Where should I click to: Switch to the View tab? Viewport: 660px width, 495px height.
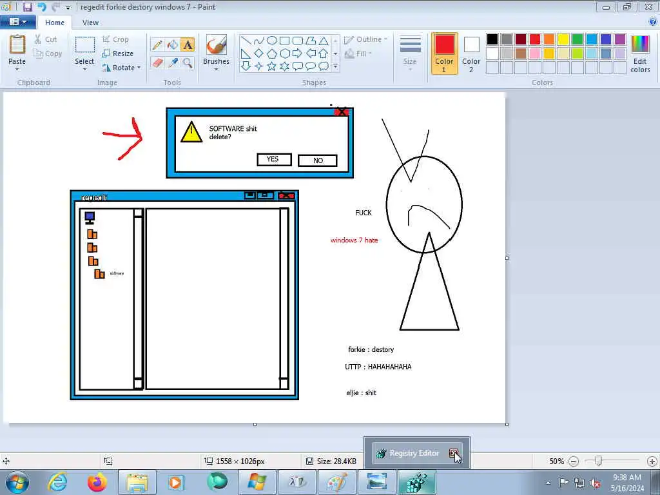90,23
